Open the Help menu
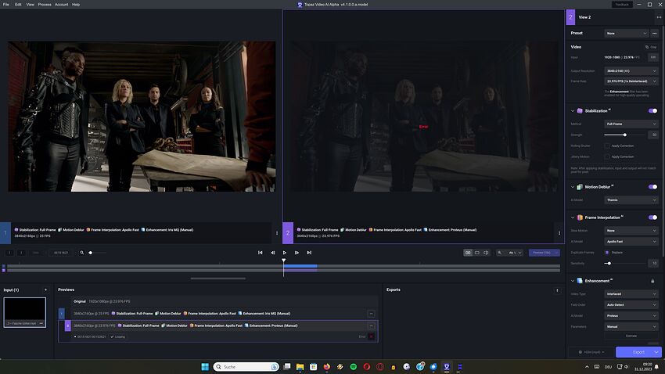 (76, 5)
